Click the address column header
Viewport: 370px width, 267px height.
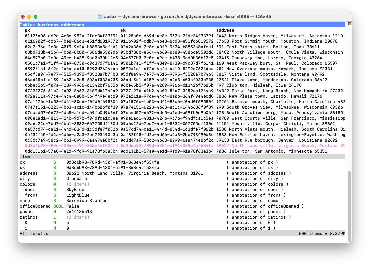click(x=225, y=30)
